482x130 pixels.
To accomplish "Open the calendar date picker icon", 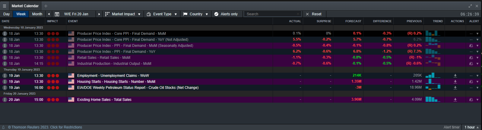I will point(57,14).
